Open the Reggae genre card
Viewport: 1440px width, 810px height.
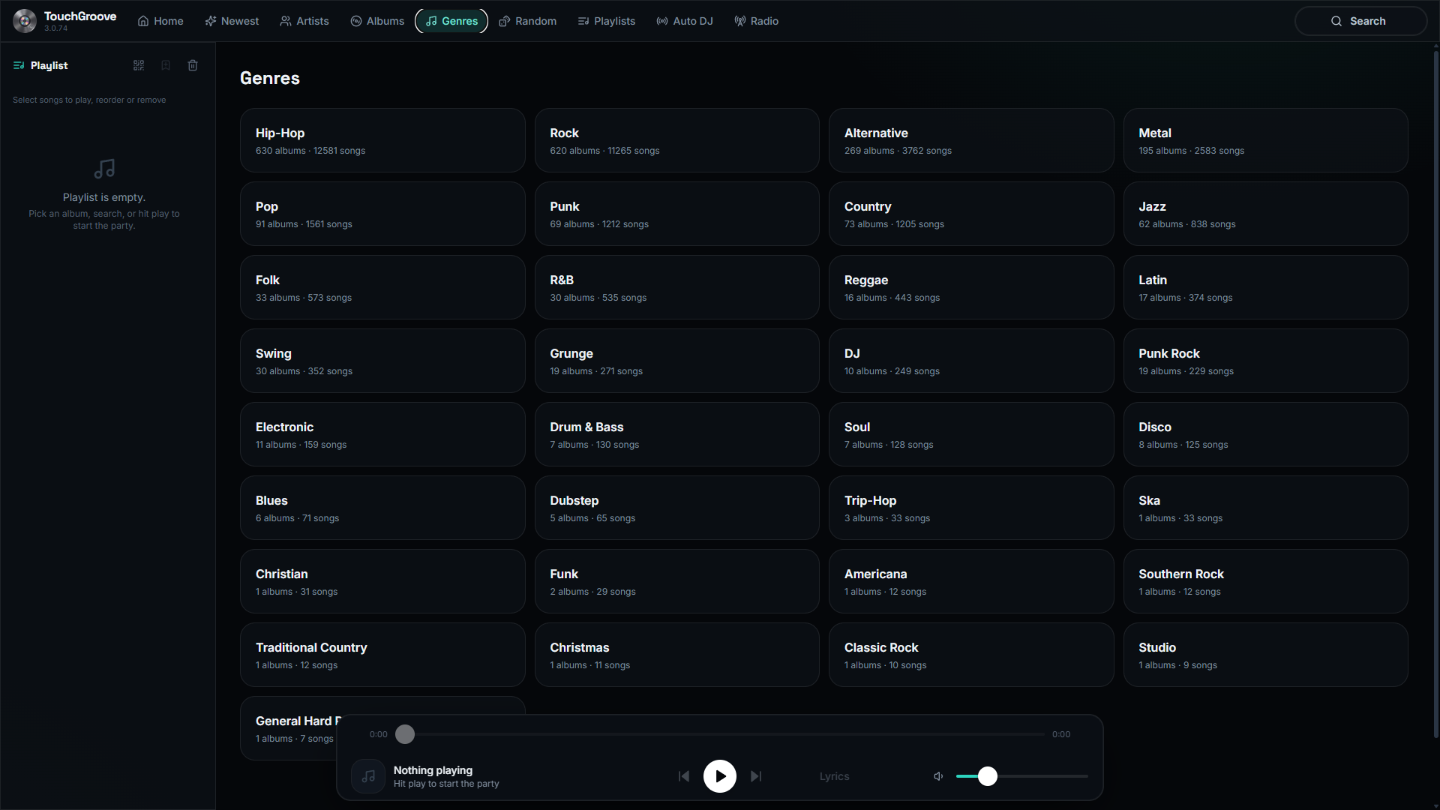coord(971,287)
